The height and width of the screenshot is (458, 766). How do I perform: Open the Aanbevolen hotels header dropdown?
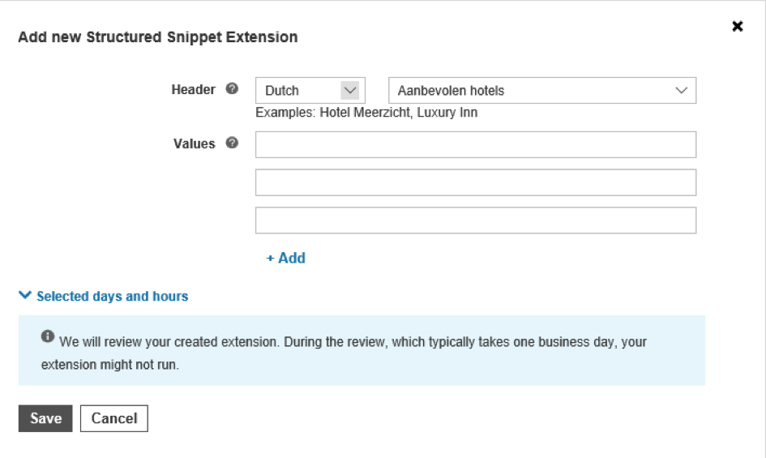(542, 91)
